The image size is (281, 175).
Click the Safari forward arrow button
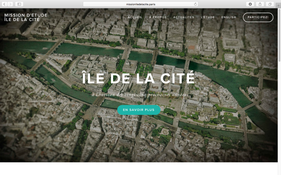10,4
